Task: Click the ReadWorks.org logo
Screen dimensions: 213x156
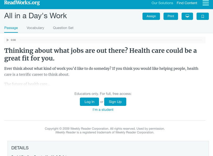Action: click(x=22, y=3)
